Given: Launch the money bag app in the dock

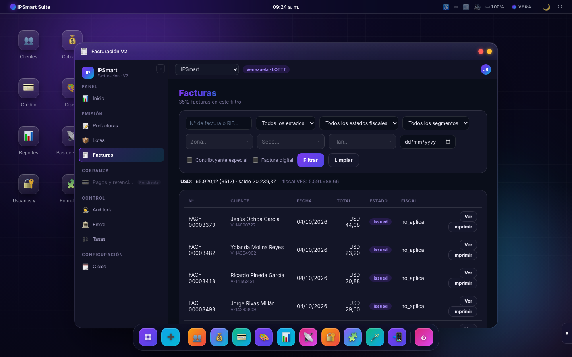Looking at the screenshot, I should (219, 337).
